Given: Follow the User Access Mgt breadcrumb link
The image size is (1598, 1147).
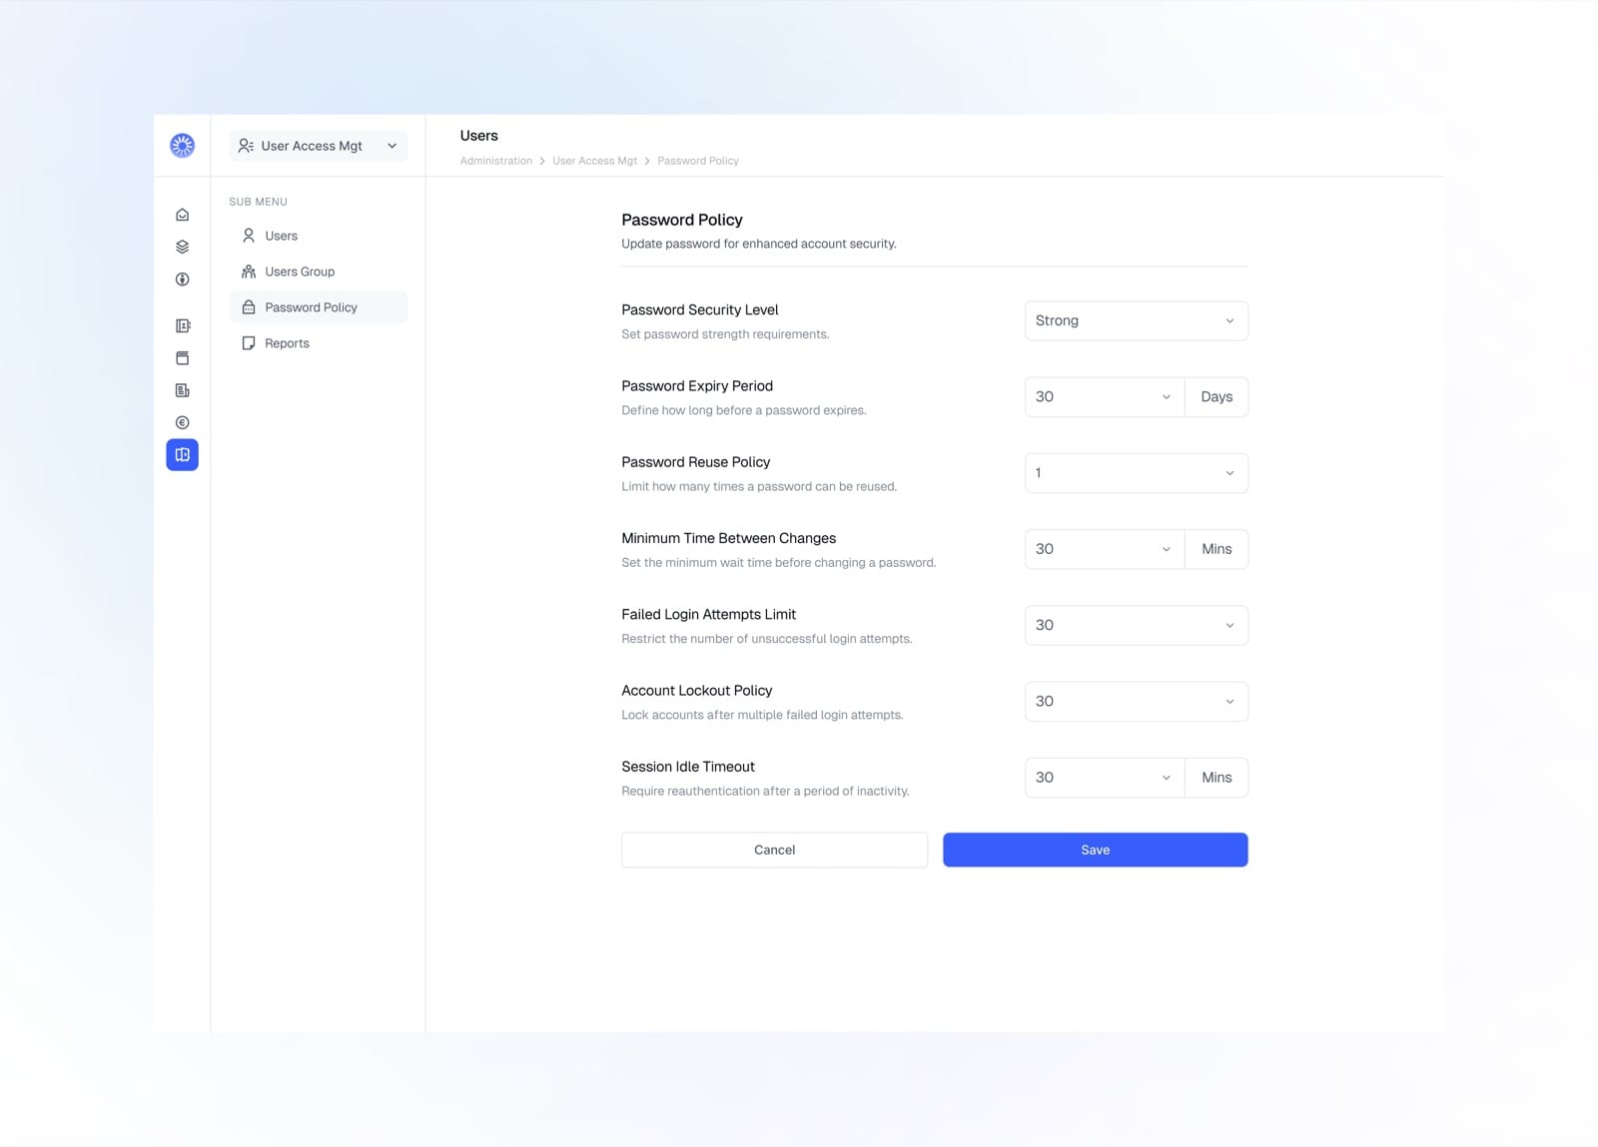Looking at the screenshot, I should (x=594, y=161).
